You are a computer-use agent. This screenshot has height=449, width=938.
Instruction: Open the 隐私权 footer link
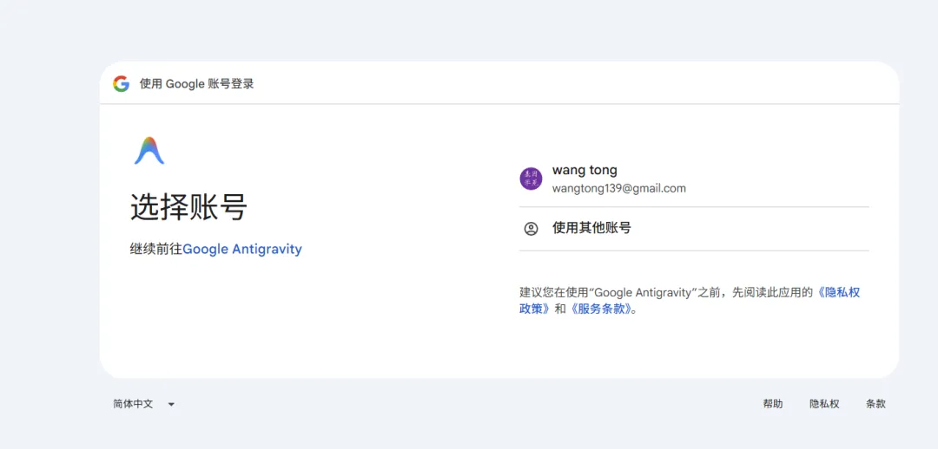tap(824, 404)
